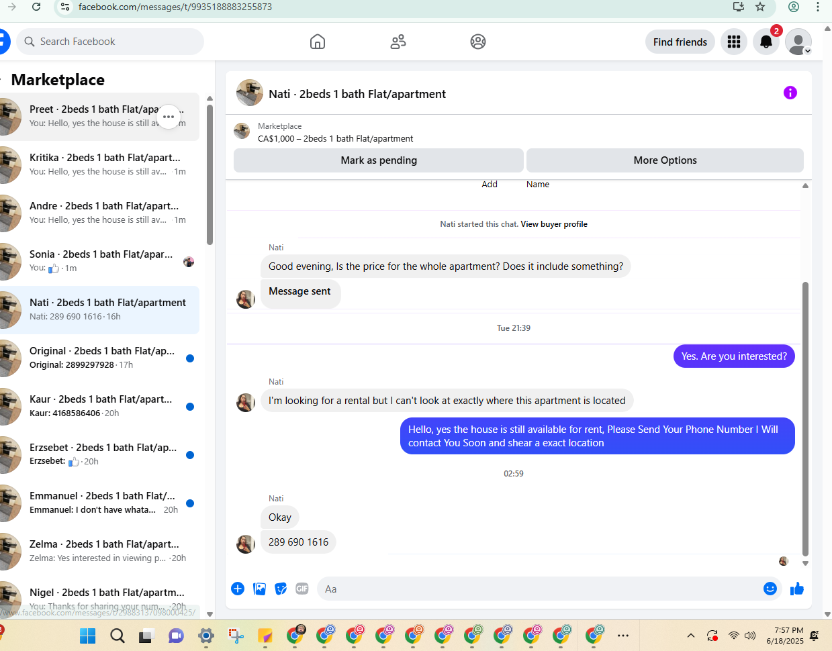Show hidden system tray icons

click(690, 636)
